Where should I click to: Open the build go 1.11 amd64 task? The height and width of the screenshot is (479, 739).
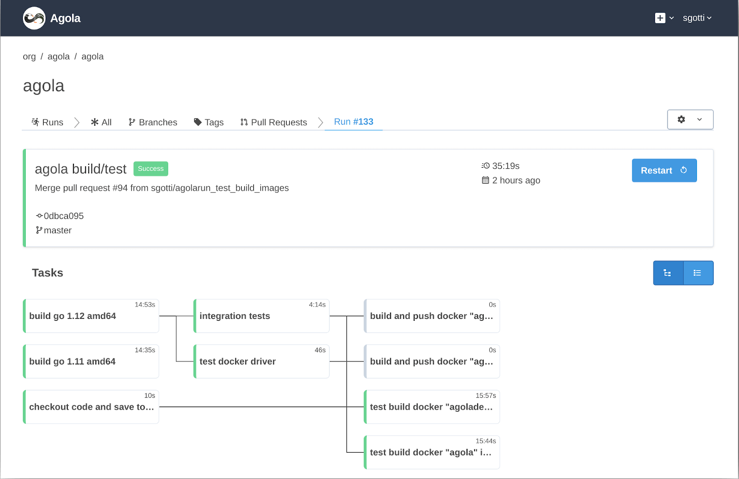pos(91,361)
